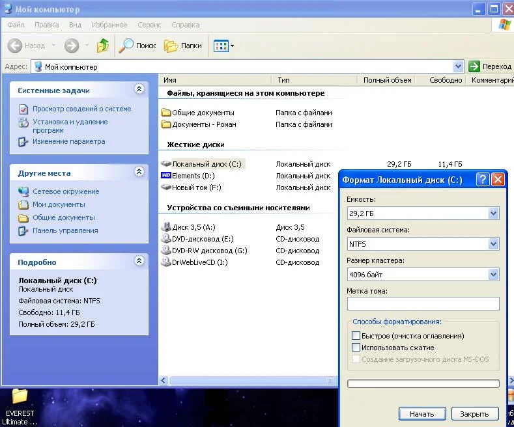This screenshot has height=427, width=514.
Task: Open the Сервис menu
Action: coord(150,25)
